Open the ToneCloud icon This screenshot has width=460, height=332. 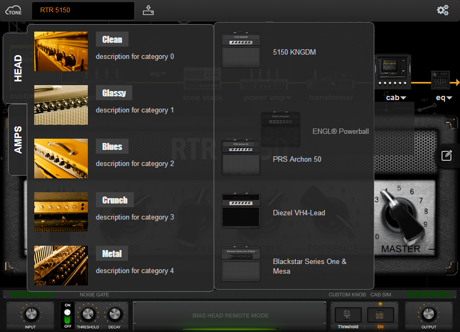13,11
